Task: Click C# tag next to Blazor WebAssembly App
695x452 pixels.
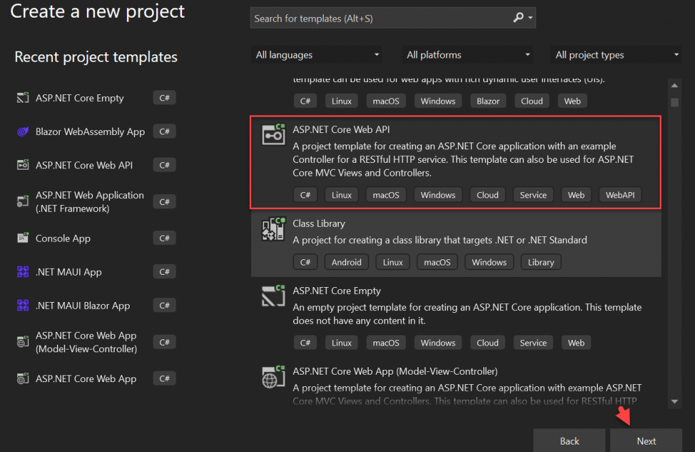Action: pyautogui.click(x=164, y=132)
